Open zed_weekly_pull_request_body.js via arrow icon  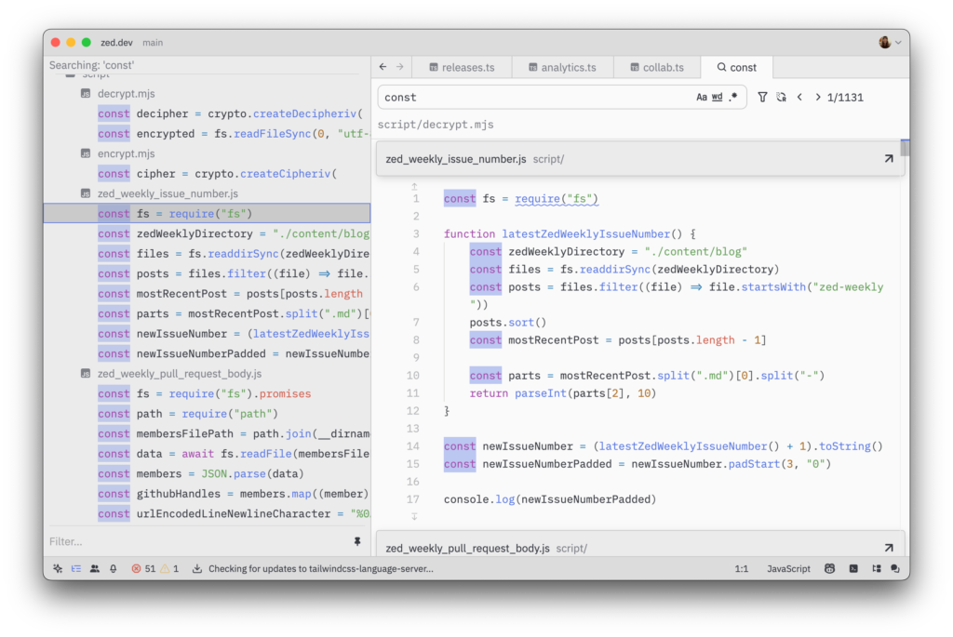click(x=889, y=548)
